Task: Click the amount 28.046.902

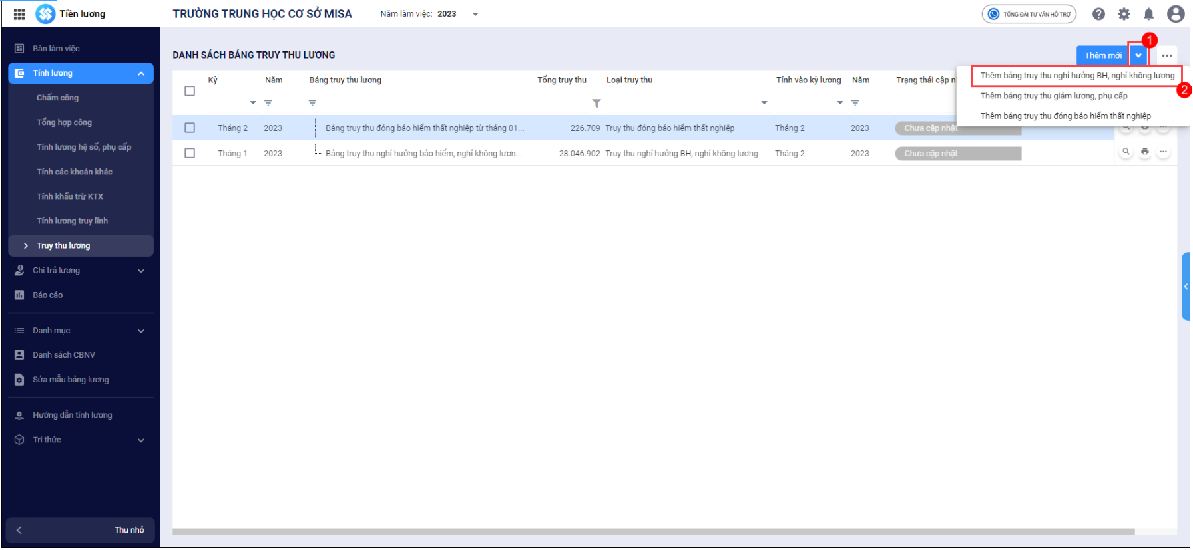Action: (x=580, y=154)
